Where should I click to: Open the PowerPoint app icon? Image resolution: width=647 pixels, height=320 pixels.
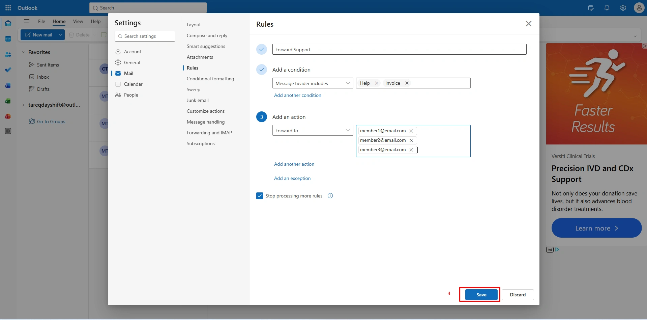(8, 116)
